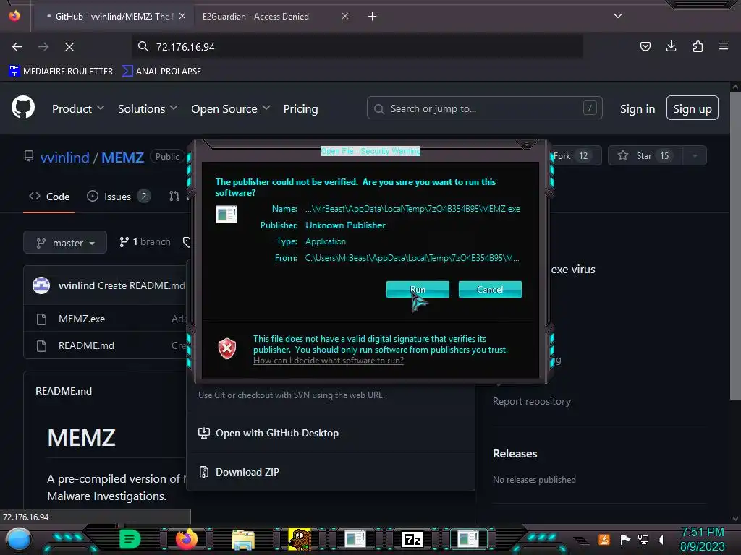The width and height of the screenshot is (741, 555).
Task: Stop loading the page with X button
Action: [69, 47]
